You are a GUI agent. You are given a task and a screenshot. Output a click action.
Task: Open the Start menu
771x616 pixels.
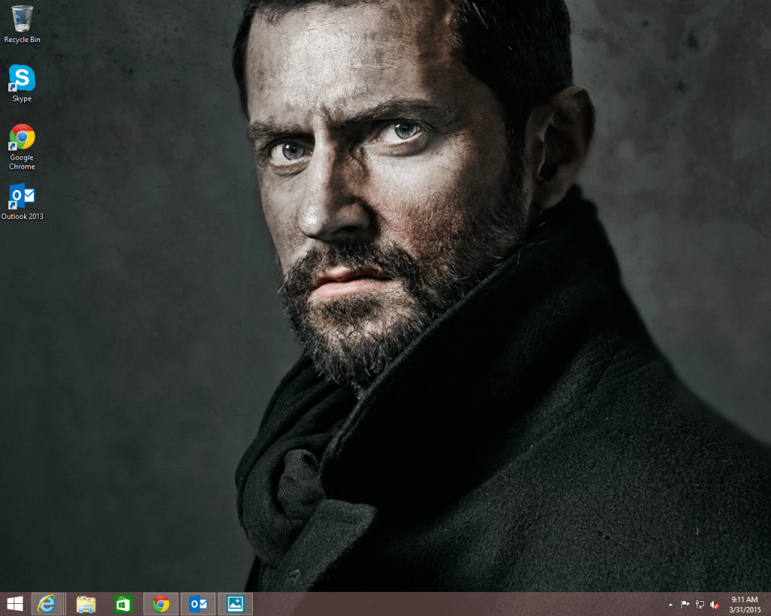click(15, 603)
